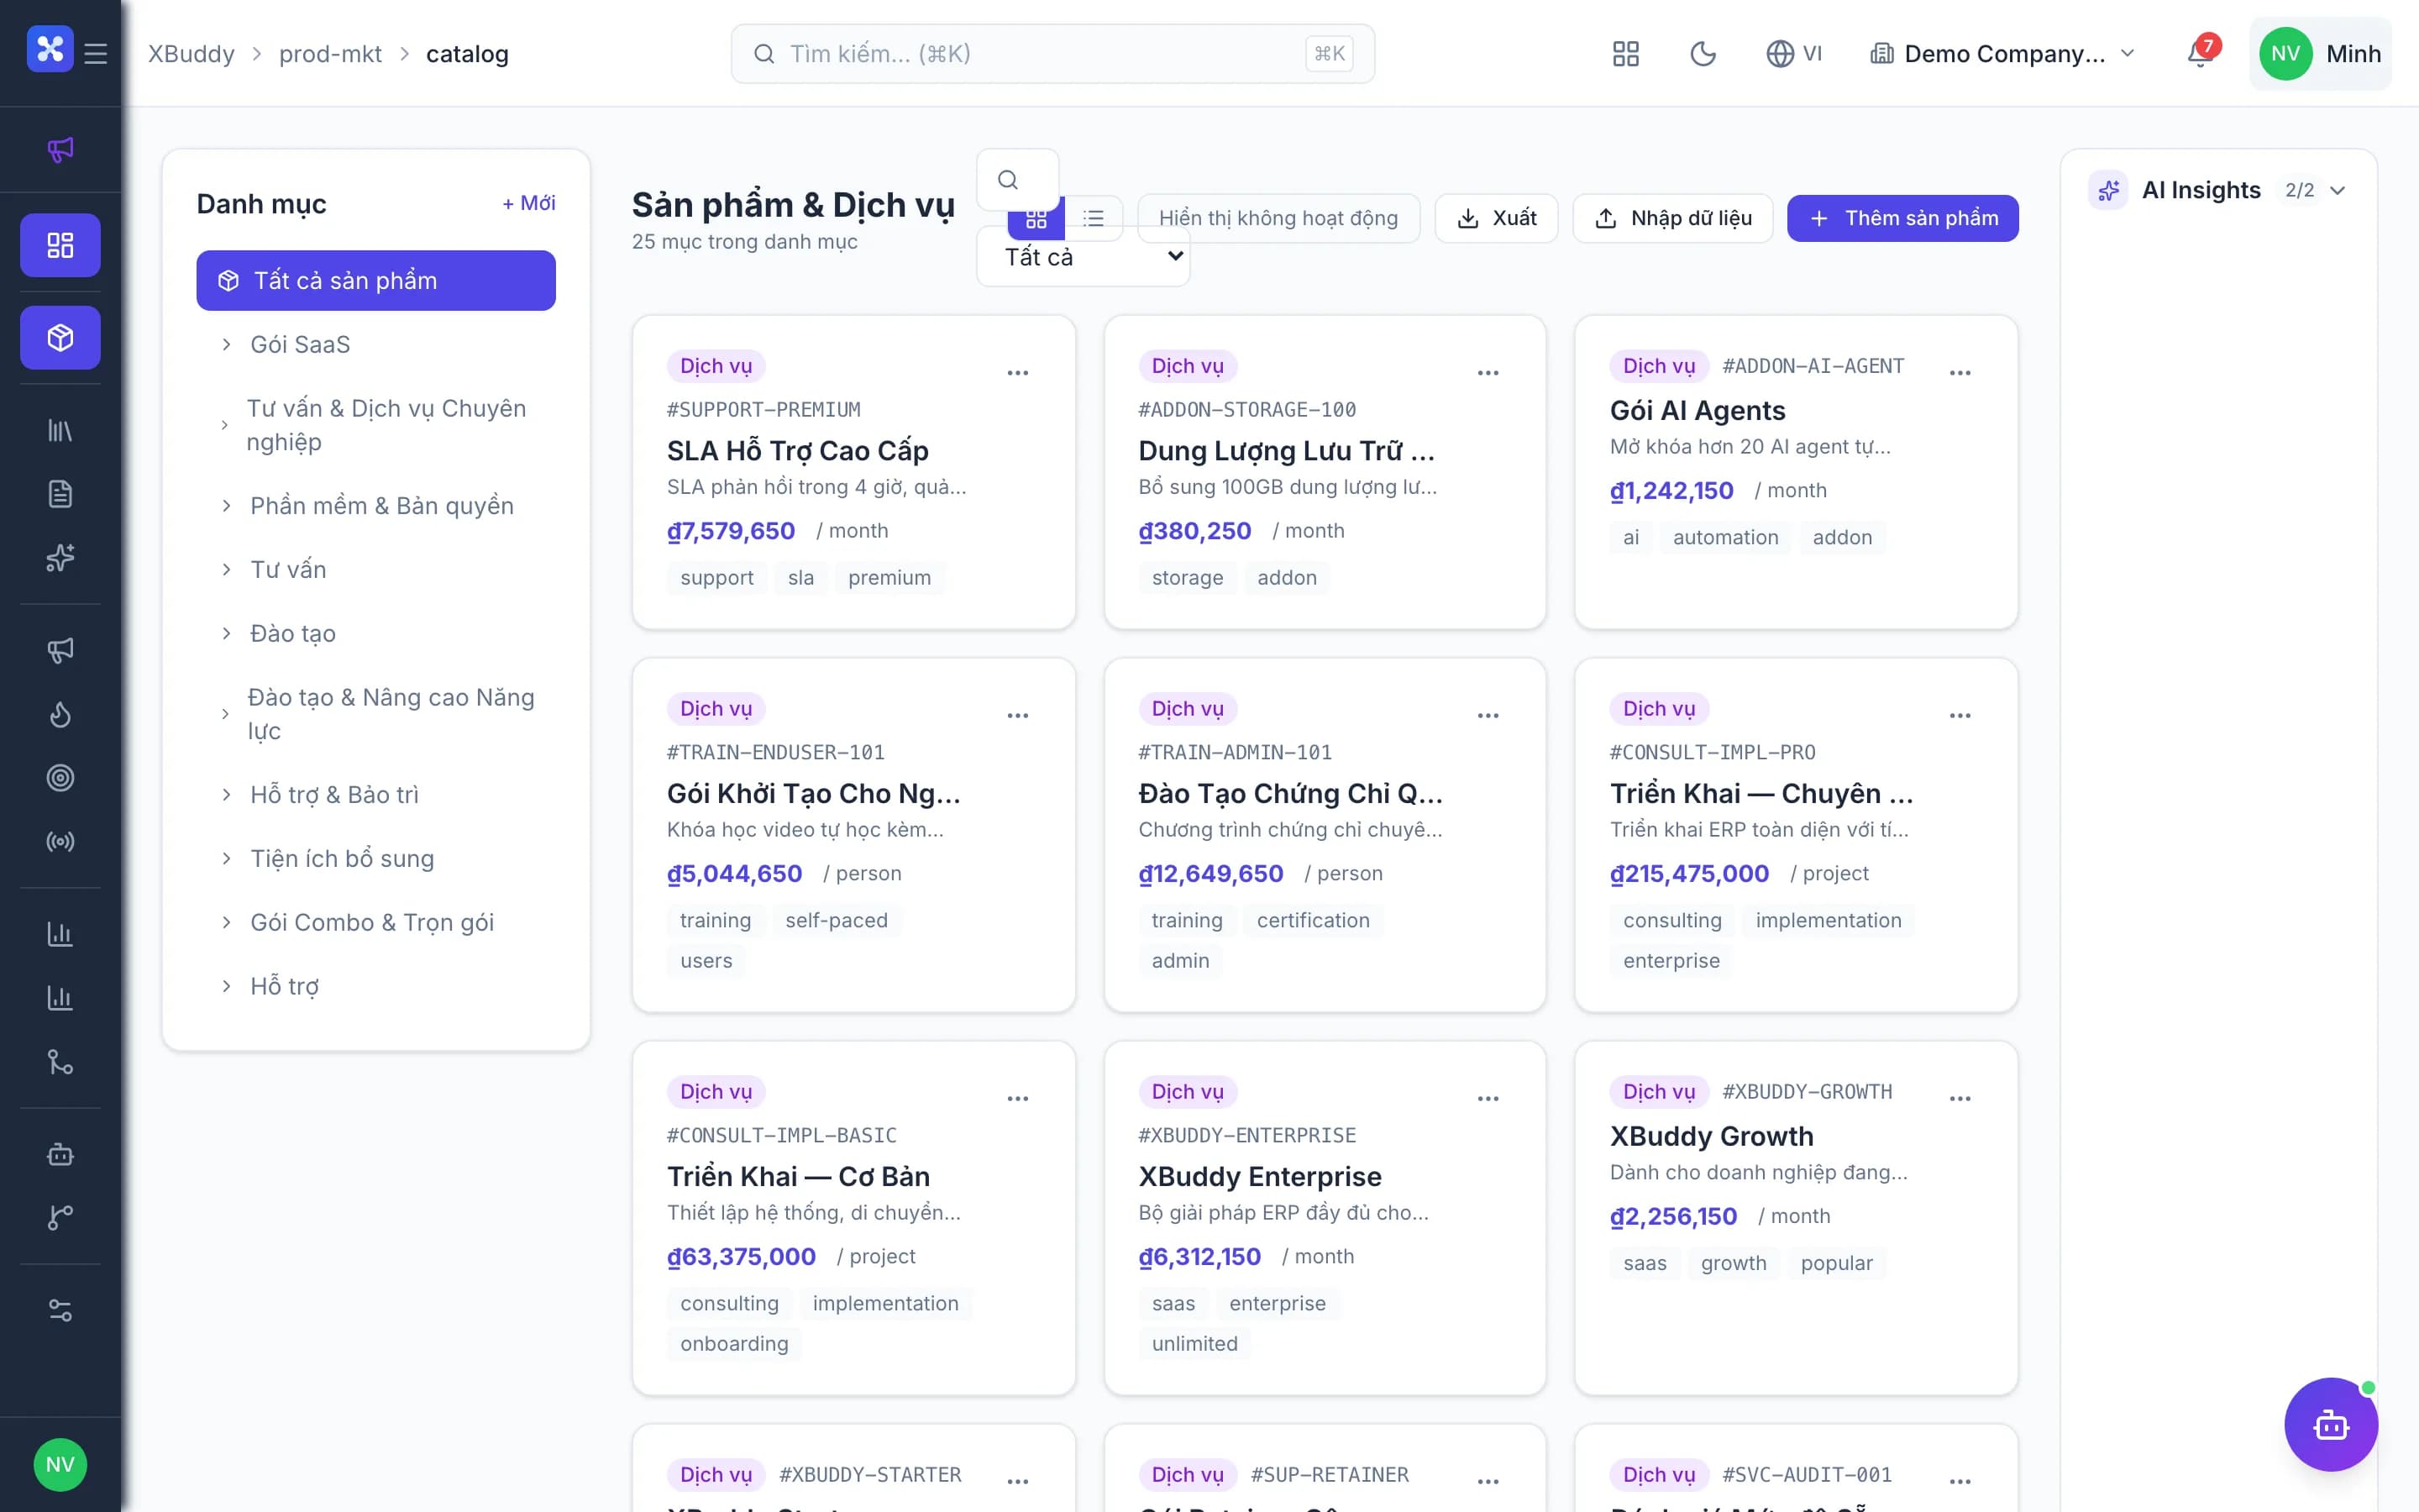Open the sliders settings icon in sidebar

[60, 1310]
